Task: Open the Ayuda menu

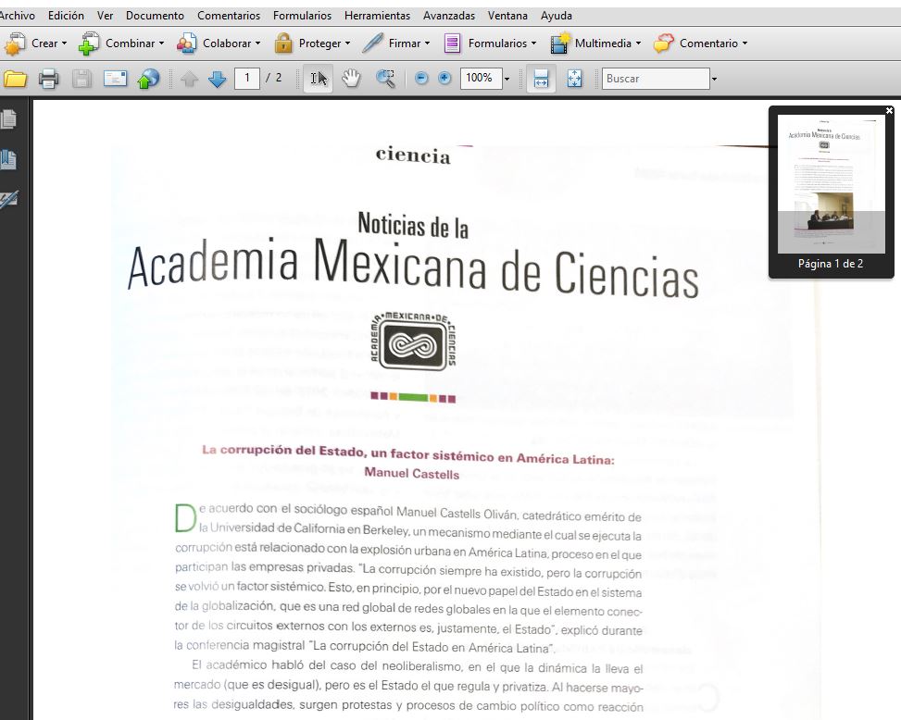Action: [557, 16]
